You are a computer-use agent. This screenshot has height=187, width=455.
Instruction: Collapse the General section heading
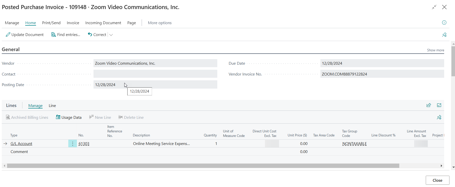point(11,49)
